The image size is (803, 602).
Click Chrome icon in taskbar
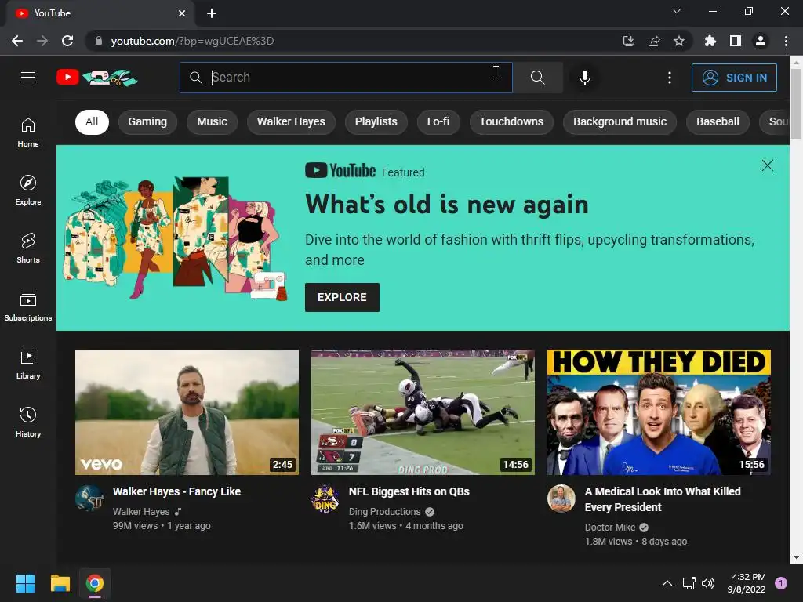pos(95,583)
